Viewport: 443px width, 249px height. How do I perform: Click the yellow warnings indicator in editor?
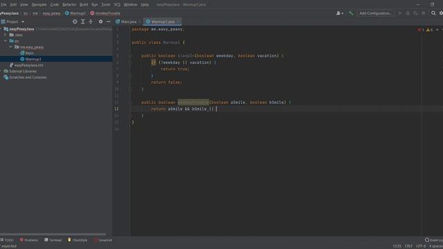click(x=429, y=30)
